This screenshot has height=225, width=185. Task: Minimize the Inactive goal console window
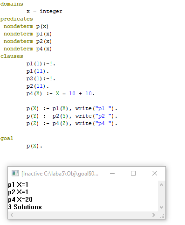112,173
